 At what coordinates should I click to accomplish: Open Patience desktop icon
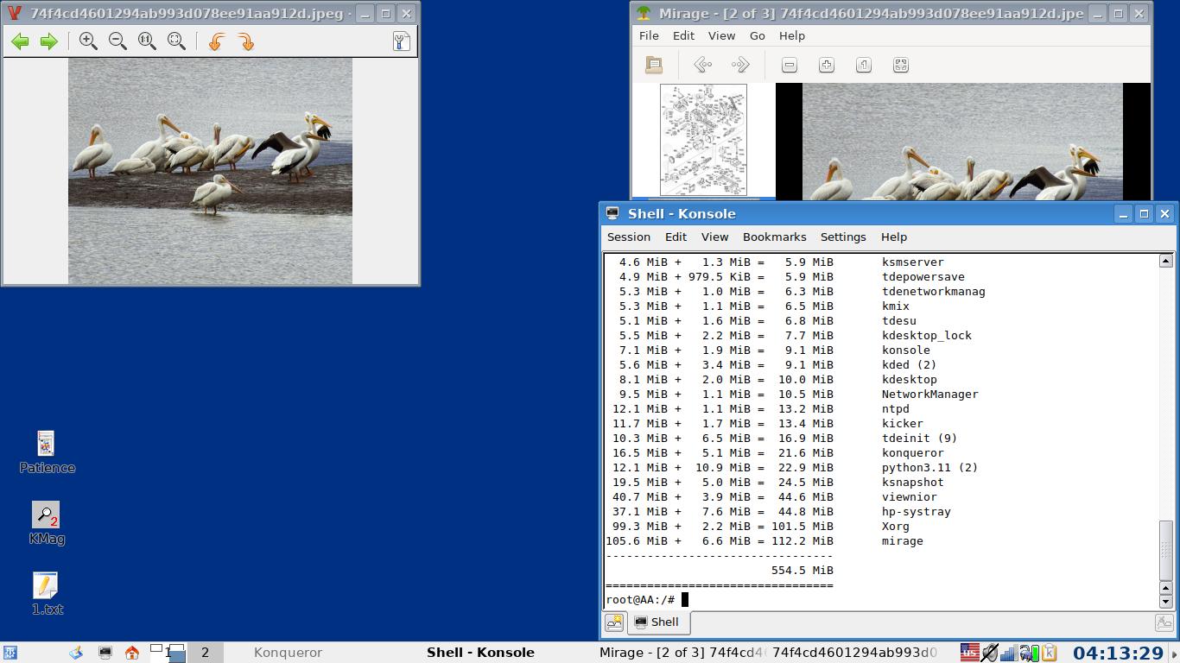(x=47, y=453)
